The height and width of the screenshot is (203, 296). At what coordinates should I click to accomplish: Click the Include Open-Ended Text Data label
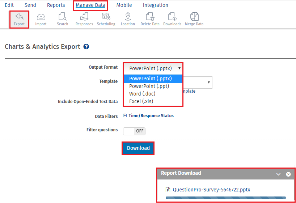point(88,102)
